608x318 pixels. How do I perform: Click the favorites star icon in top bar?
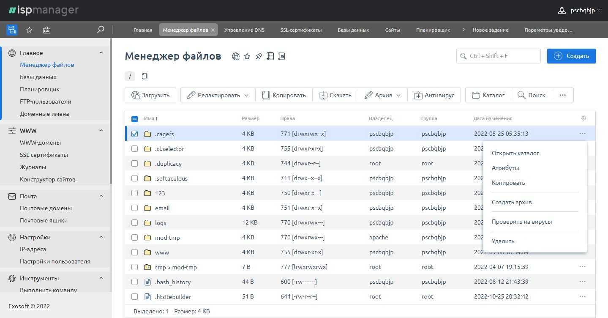[x=29, y=30]
